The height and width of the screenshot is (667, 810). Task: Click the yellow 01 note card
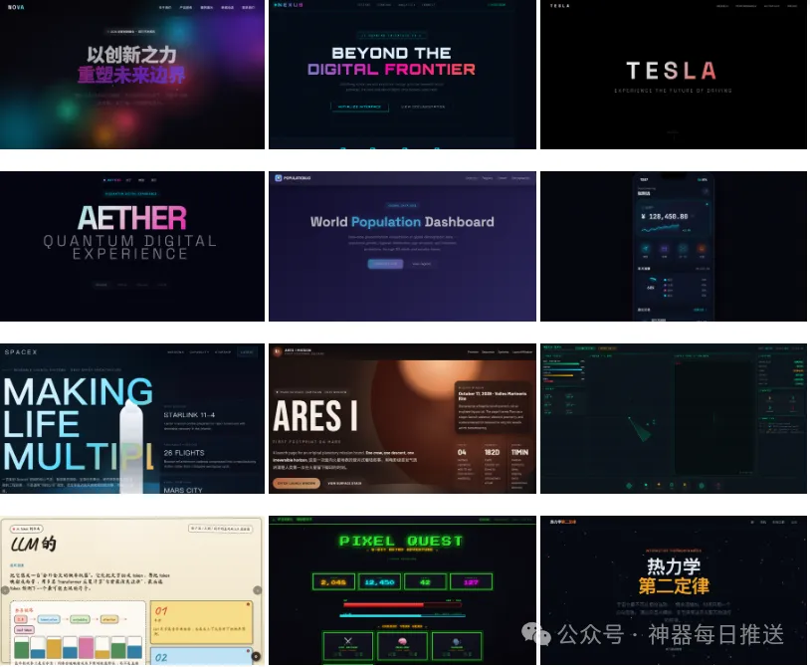(x=201, y=622)
